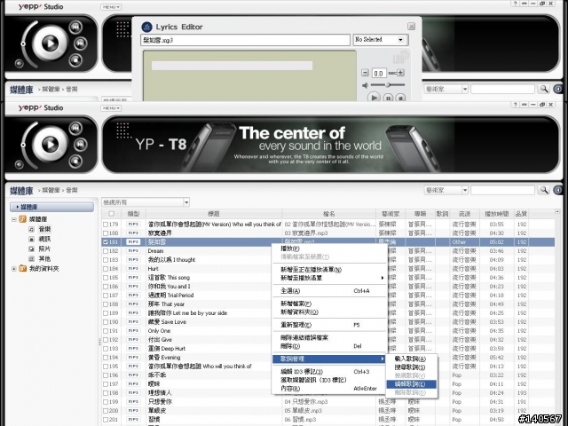Open the No Selected dropdown in Lyrics Editor
Viewport: 568px width, 426px height.
click(400, 39)
